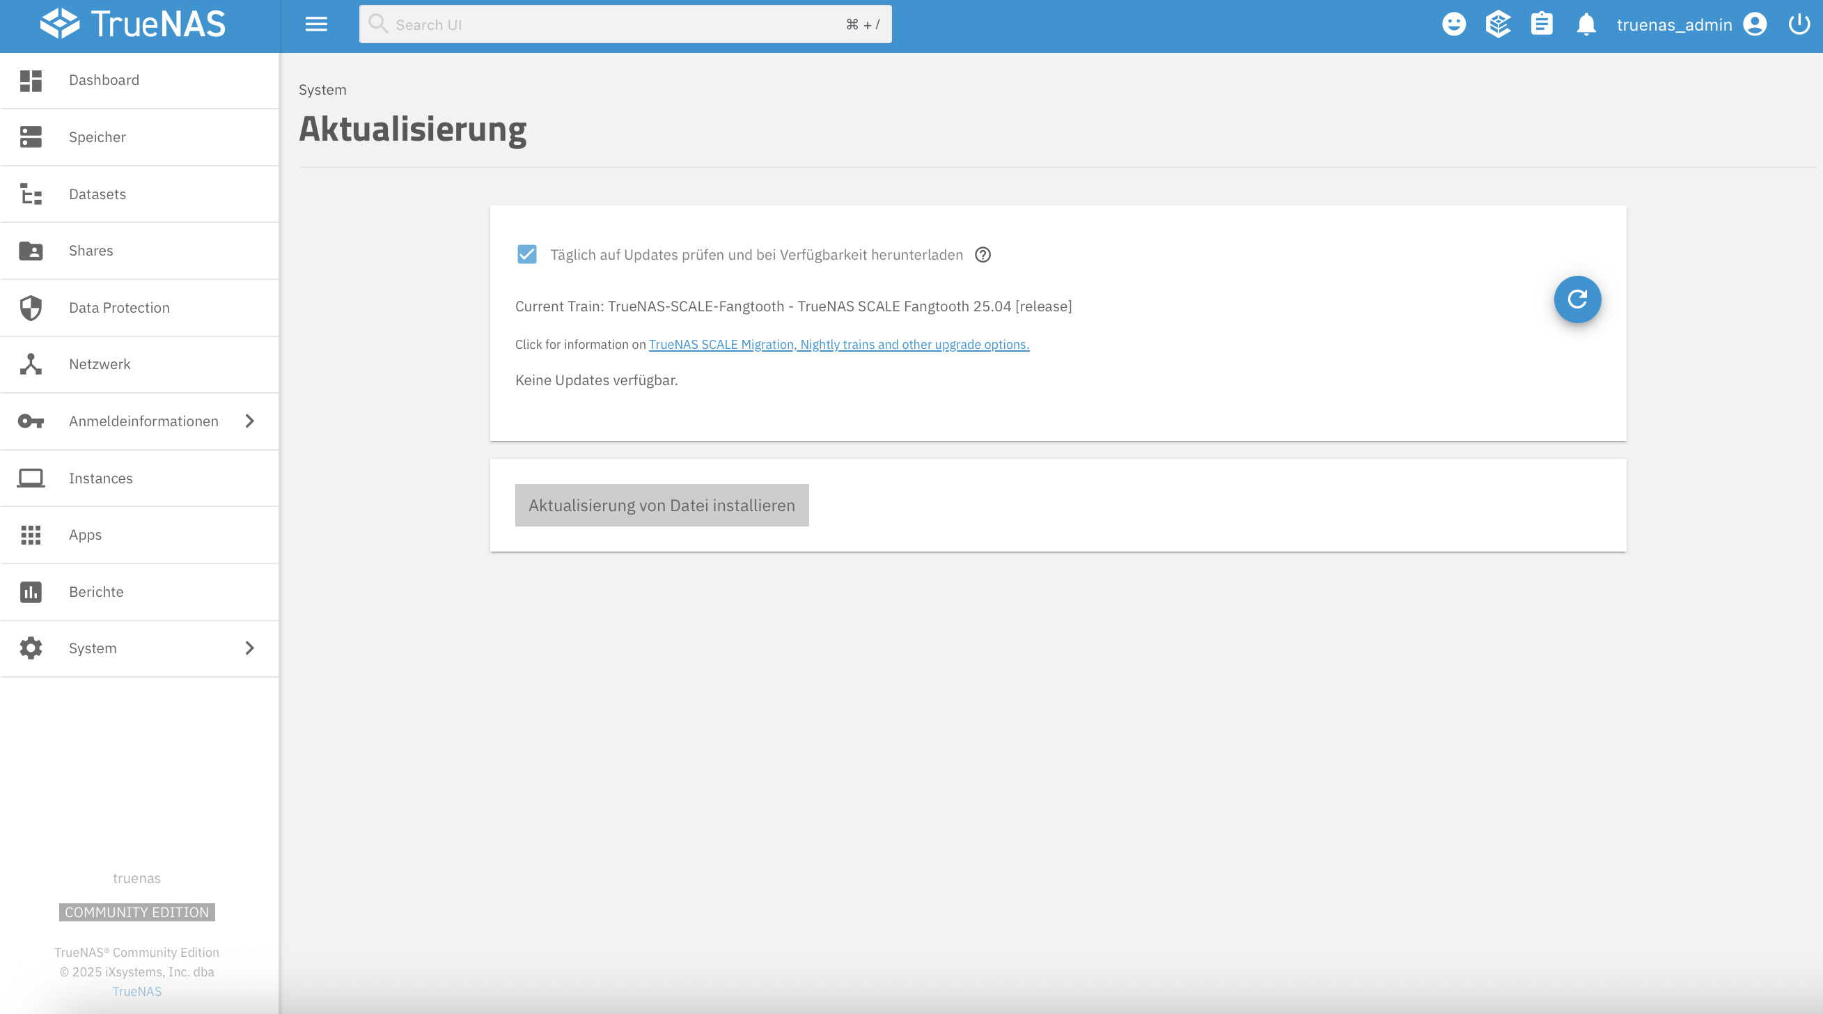Open the feedback smiley icon
The width and height of the screenshot is (1823, 1014).
click(x=1453, y=25)
